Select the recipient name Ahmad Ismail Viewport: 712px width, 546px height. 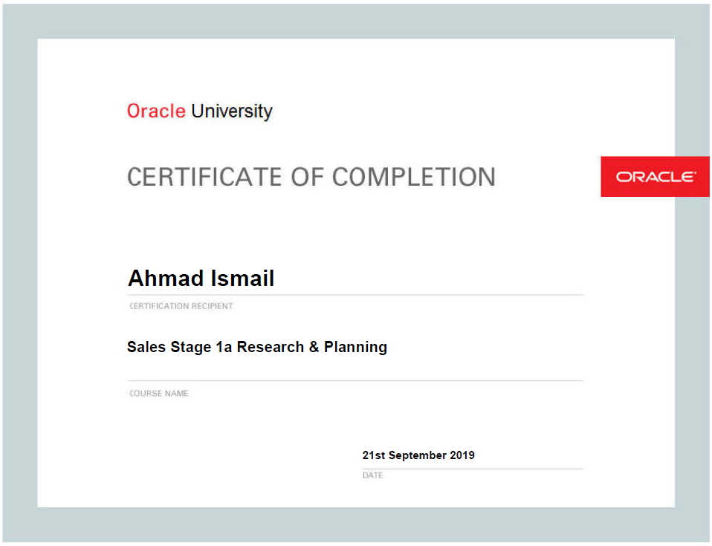(x=201, y=279)
